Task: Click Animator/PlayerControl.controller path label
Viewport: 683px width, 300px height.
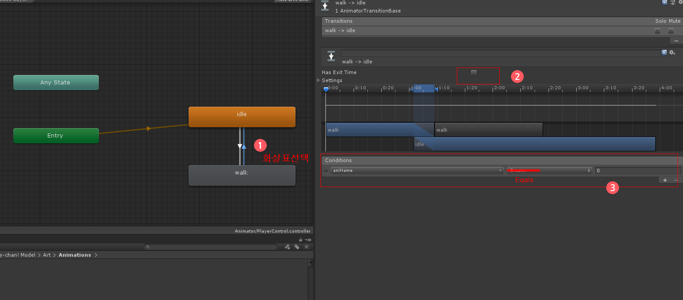Action: point(273,231)
